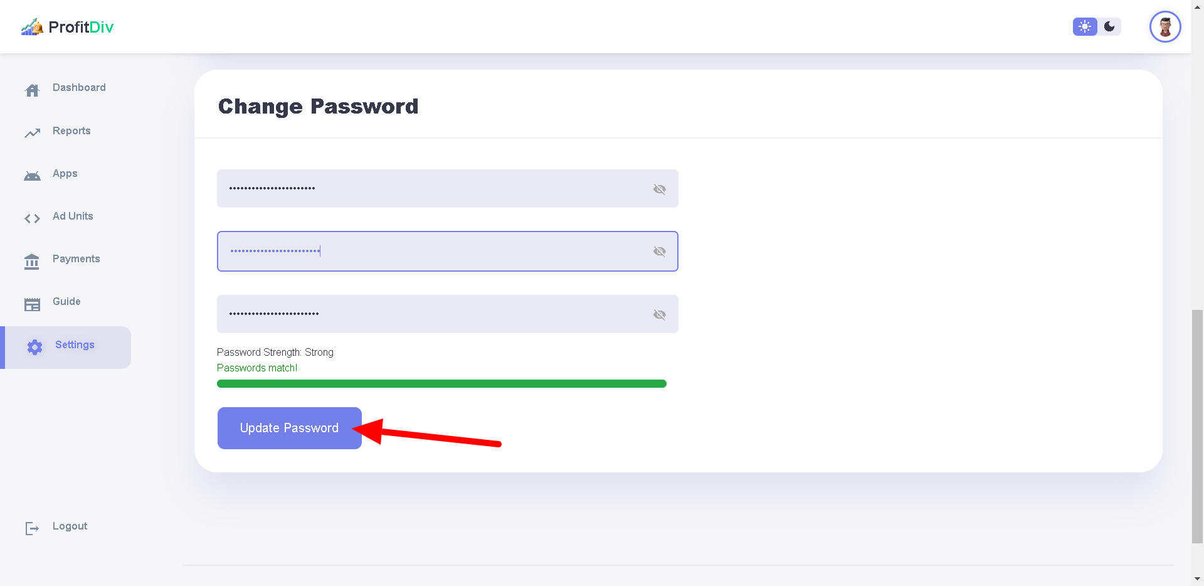This screenshot has height=586, width=1204.
Task: Enable light mode with sun icon
Action: coord(1085,26)
